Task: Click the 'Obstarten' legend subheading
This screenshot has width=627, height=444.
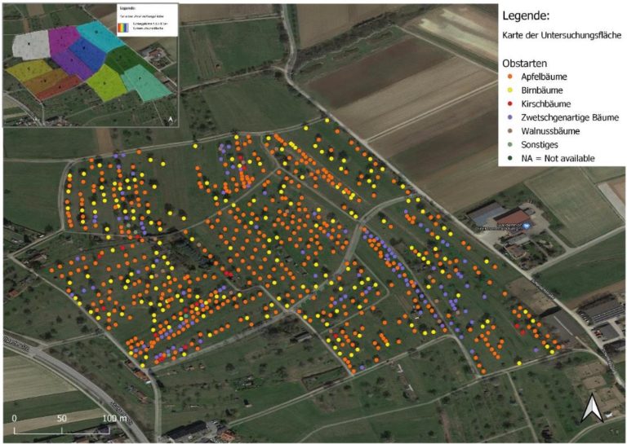Action: [524, 64]
